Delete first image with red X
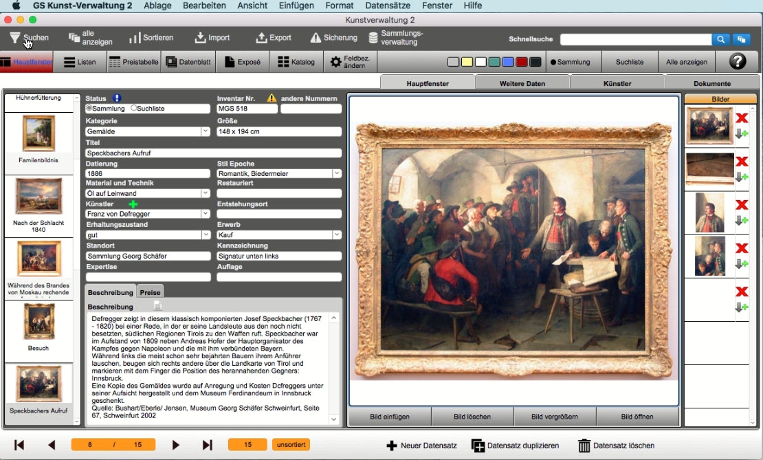This screenshot has height=460, width=763. pos(742,118)
